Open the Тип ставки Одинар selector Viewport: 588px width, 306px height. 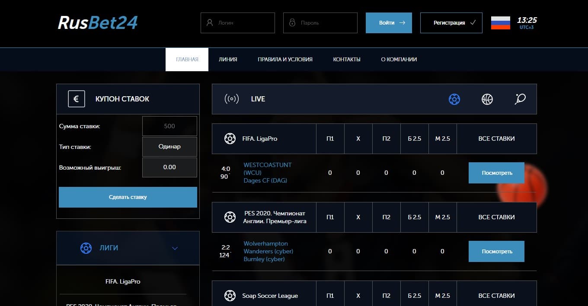point(169,147)
